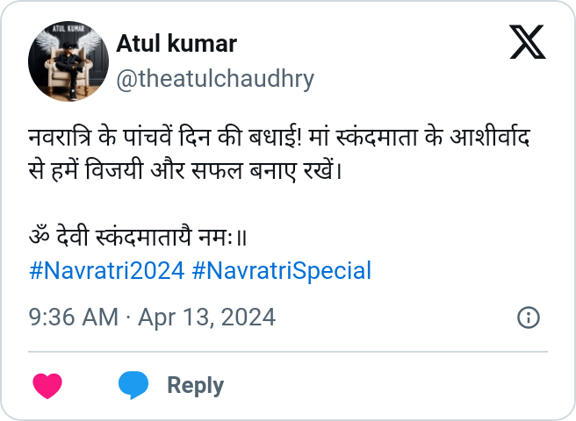This screenshot has width=576, height=421.
Task: Open the #Navratri2024 hashtag
Action: click(x=106, y=270)
